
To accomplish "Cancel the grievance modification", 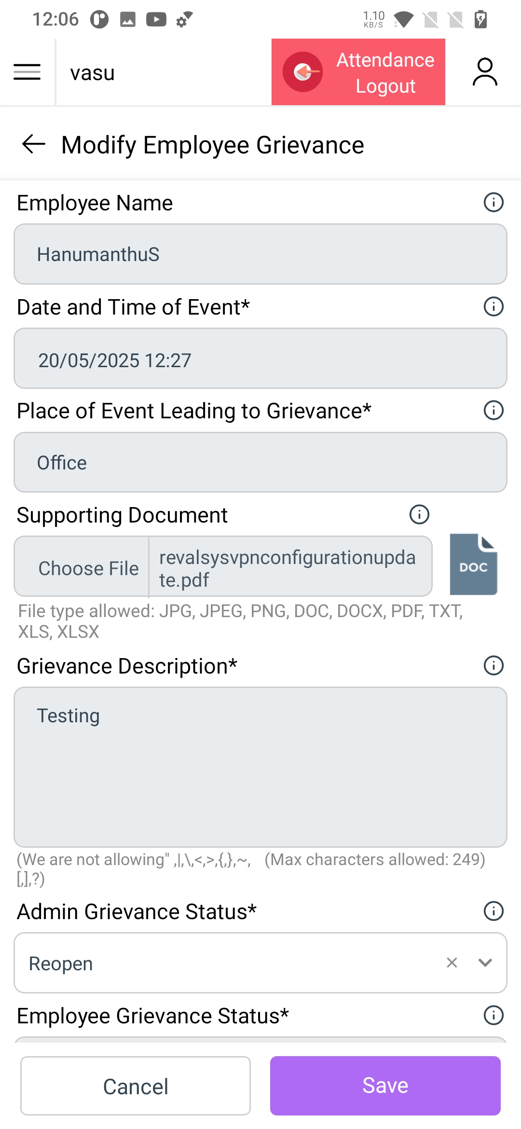I will [x=136, y=1086].
